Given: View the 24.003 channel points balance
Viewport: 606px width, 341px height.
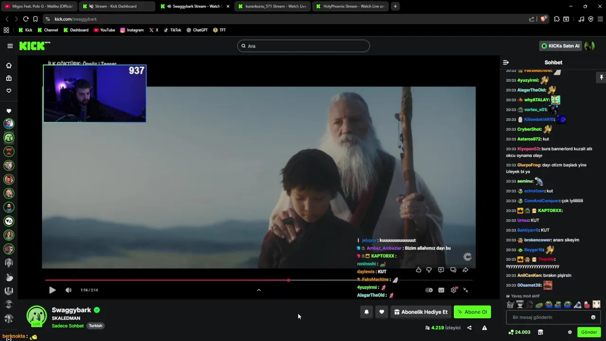Looking at the screenshot, I should pos(519,332).
